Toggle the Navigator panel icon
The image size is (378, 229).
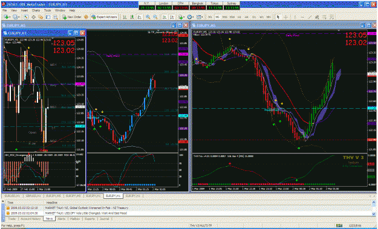pyautogui.click(x=41, y=17)
